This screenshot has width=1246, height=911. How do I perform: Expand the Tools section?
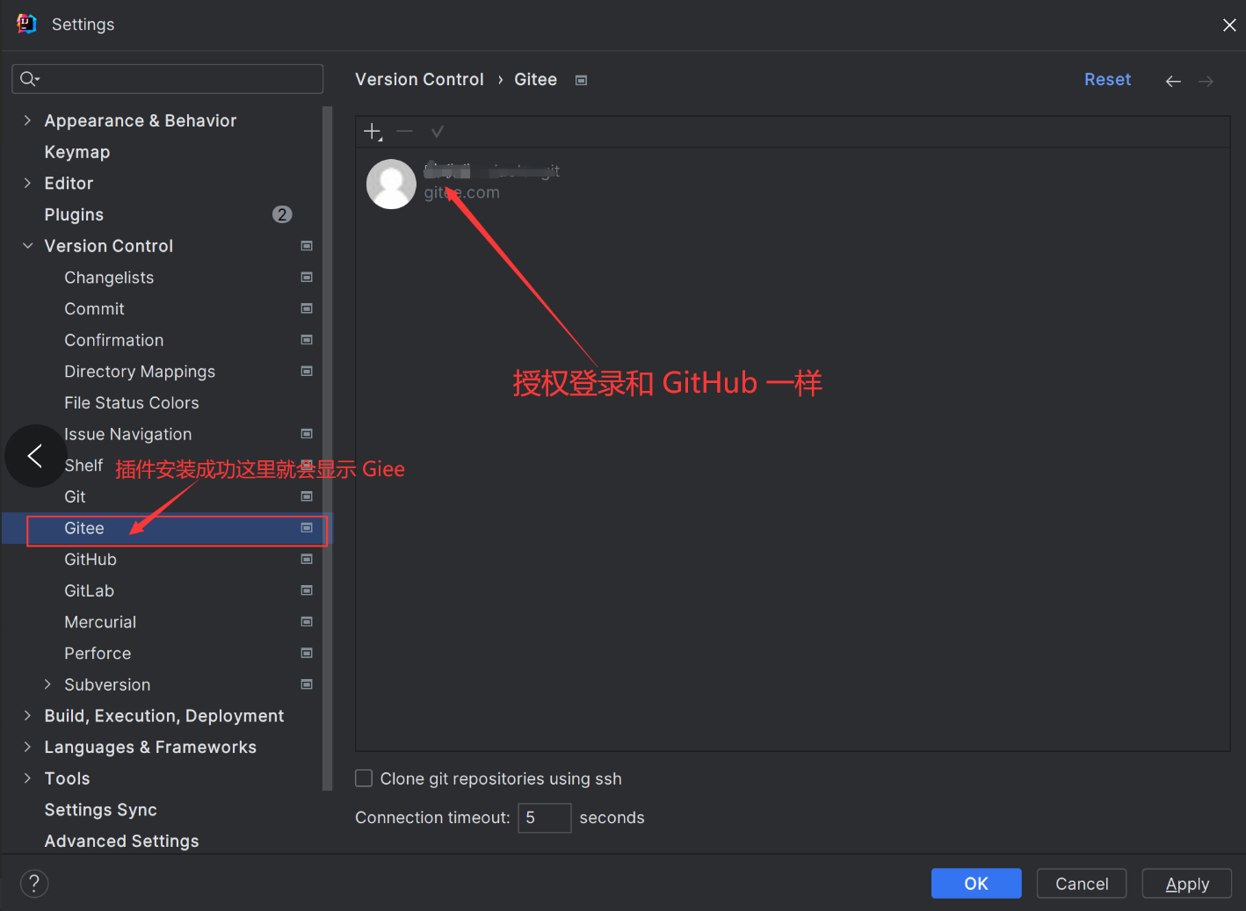[27, 778]
